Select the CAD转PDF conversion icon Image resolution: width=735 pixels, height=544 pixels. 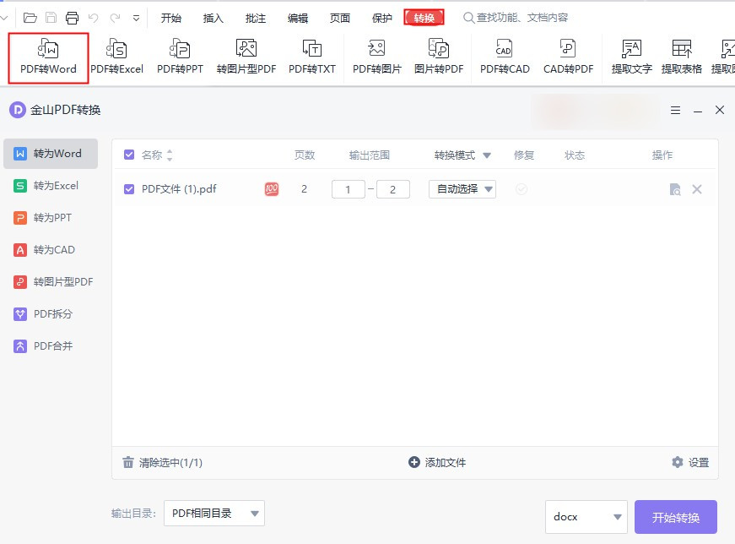click(x=569, y=55)
